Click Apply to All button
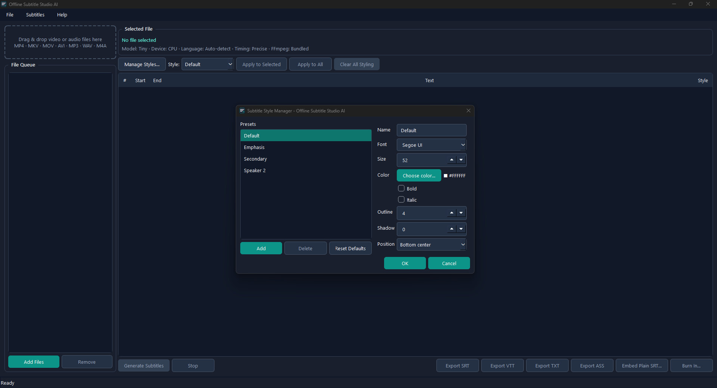717x388 pixels. tap(310, 64)
